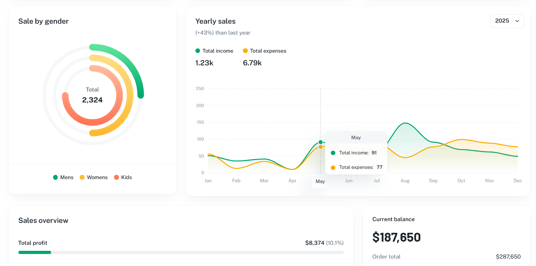The height and width of the screenshot is (266, 536).
Task: Click the Total income legend label
Action: pos(218,51)
